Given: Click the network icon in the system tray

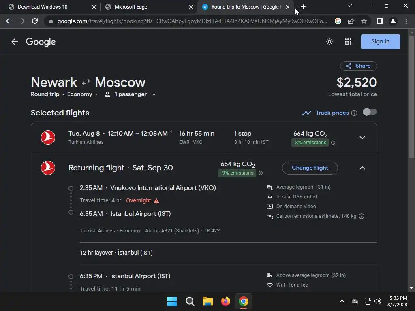Looking at the screenshot, I should click(368, 301).
